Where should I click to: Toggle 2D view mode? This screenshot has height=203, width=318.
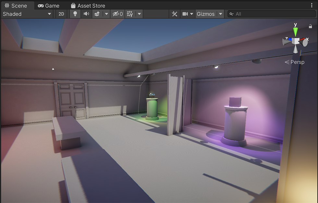(61, 14)
